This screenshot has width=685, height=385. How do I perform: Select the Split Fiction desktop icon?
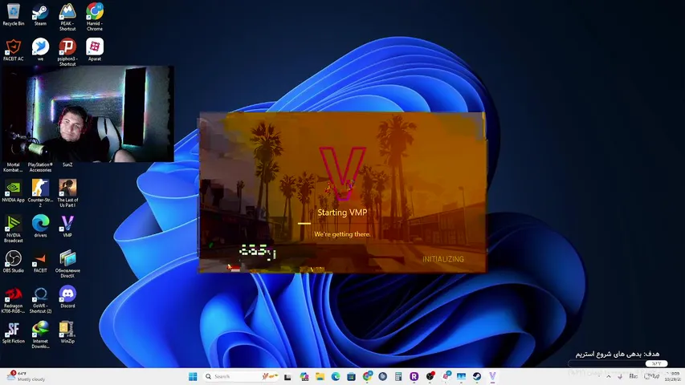[13, 332]
